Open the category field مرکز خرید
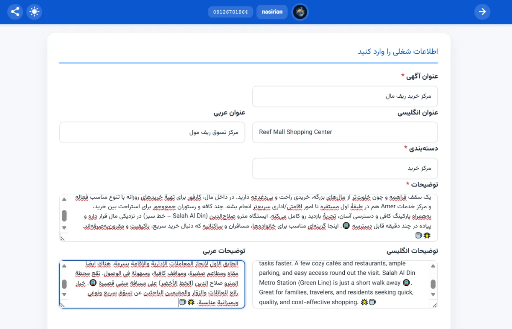The height and width of the screenshot is (329, 512). 345,169
